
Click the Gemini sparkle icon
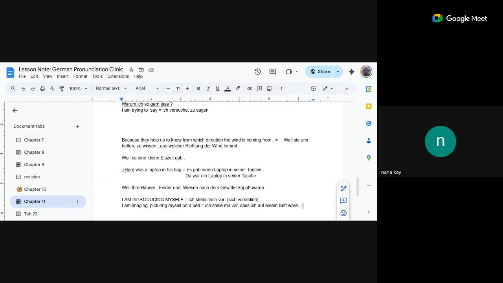[351, 72]
